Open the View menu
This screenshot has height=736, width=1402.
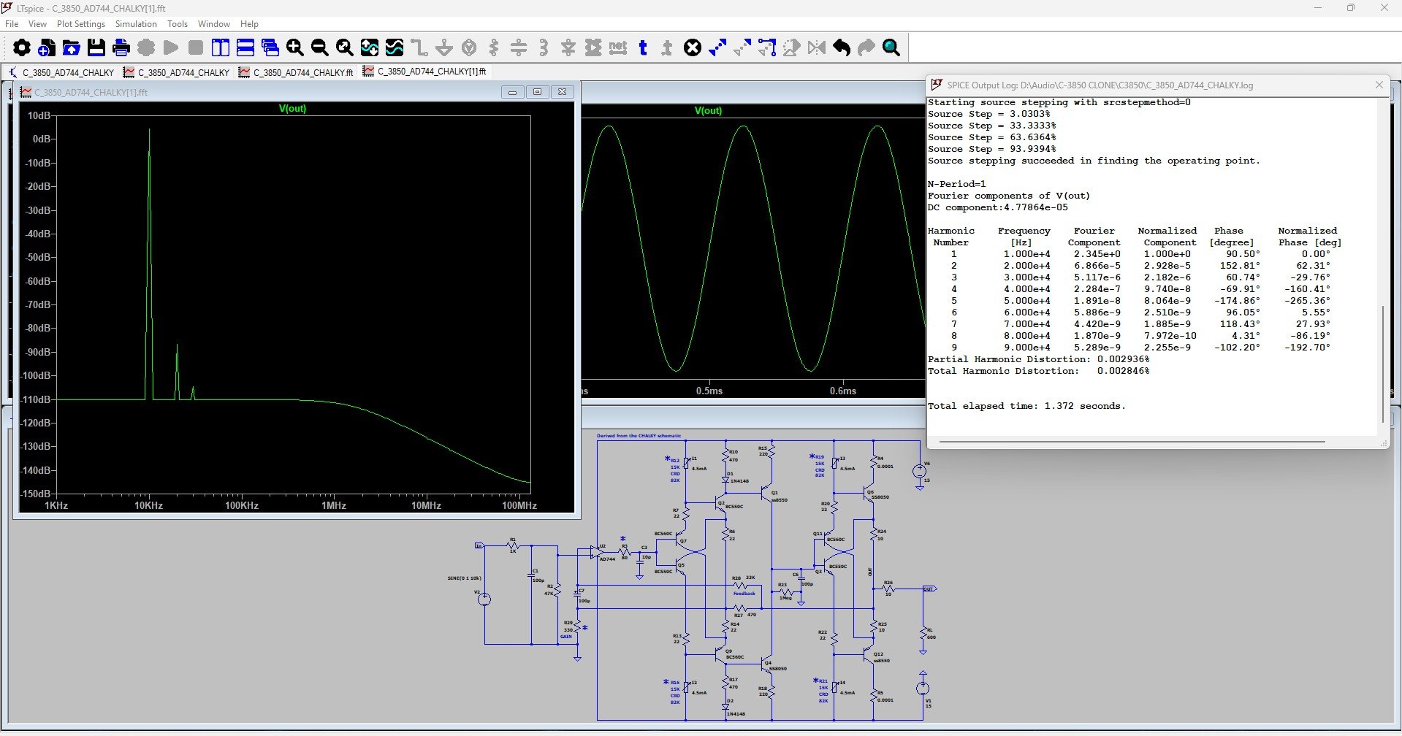[37, 24]
